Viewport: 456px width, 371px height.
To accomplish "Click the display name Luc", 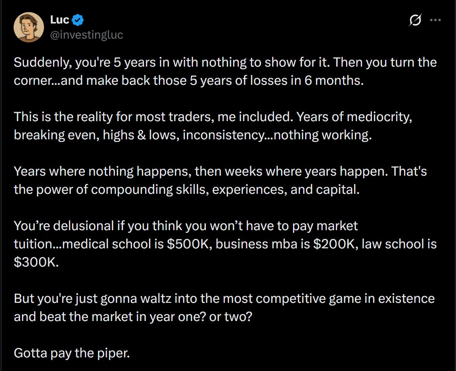I will pos(60,20).
